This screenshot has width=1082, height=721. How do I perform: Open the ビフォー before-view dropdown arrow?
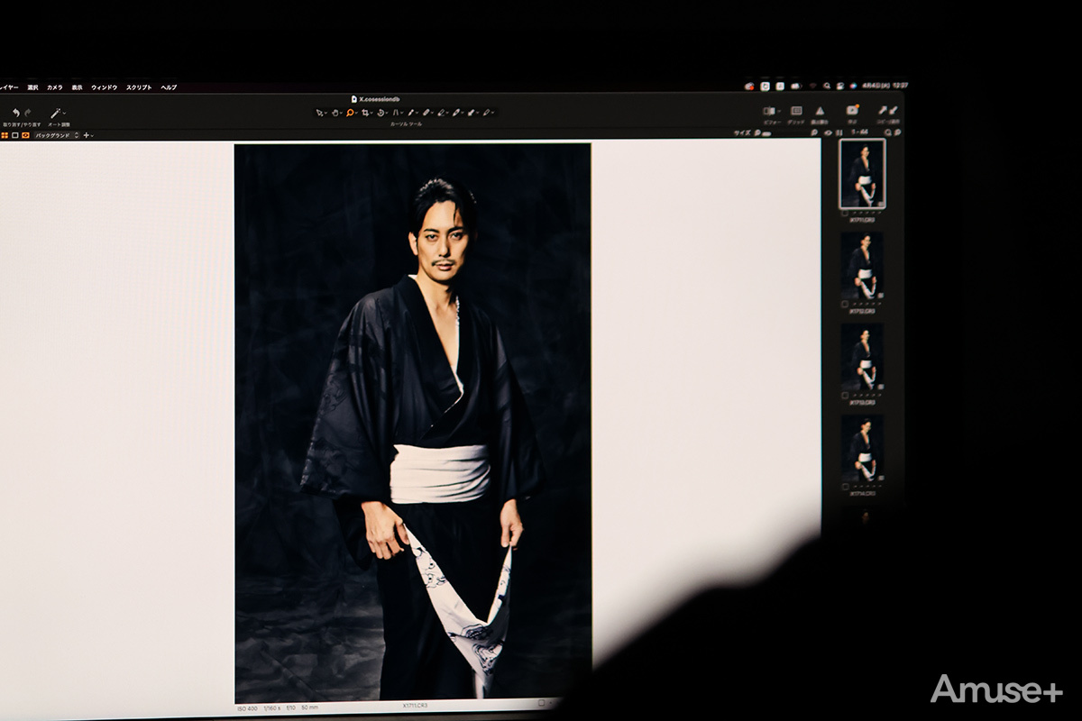[779, 111]
